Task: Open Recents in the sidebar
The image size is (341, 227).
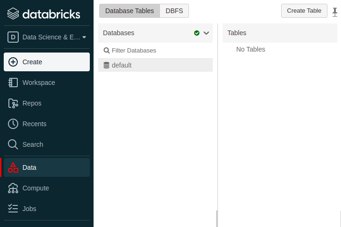Action: pyautogui.click(x=47, y=124)
